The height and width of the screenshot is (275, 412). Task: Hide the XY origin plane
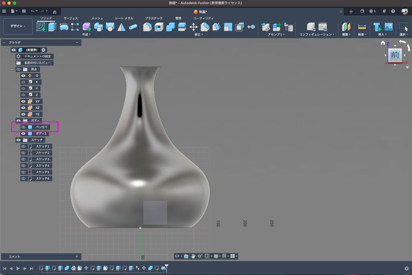[23, 101]
